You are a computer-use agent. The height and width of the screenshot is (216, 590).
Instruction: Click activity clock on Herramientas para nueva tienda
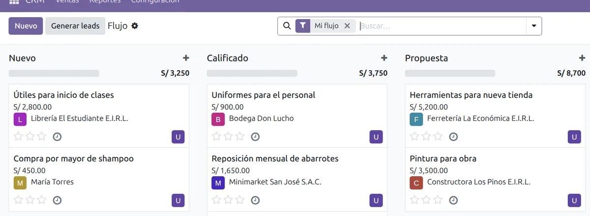453,136
